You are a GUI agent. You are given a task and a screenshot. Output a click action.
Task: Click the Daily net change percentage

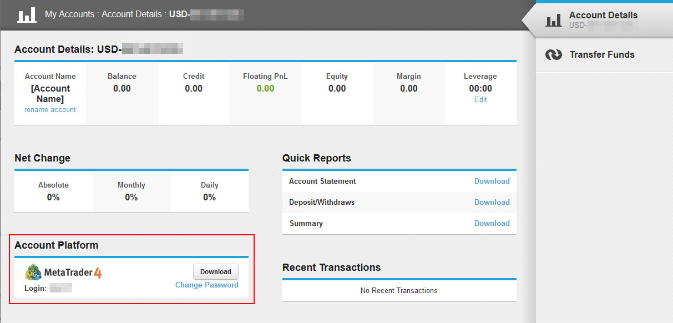point(209,198)
